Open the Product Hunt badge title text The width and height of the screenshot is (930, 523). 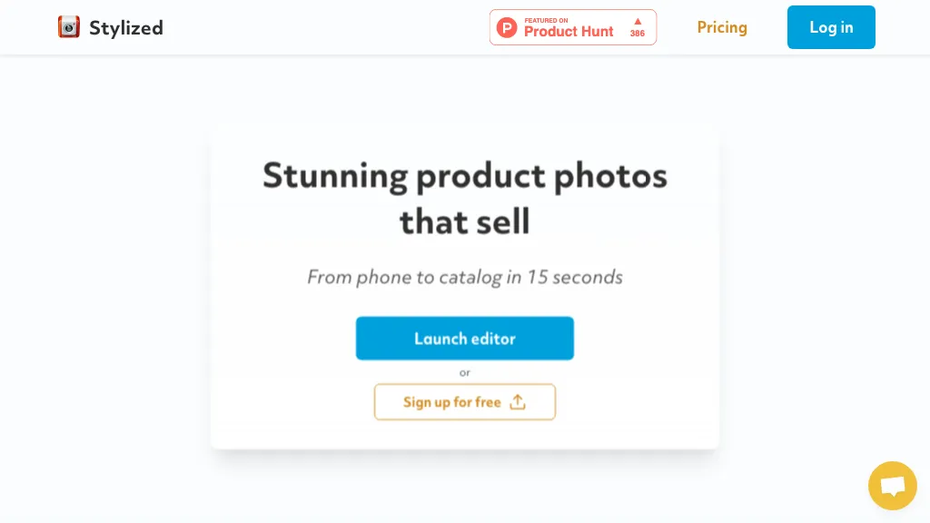(569, 32)
